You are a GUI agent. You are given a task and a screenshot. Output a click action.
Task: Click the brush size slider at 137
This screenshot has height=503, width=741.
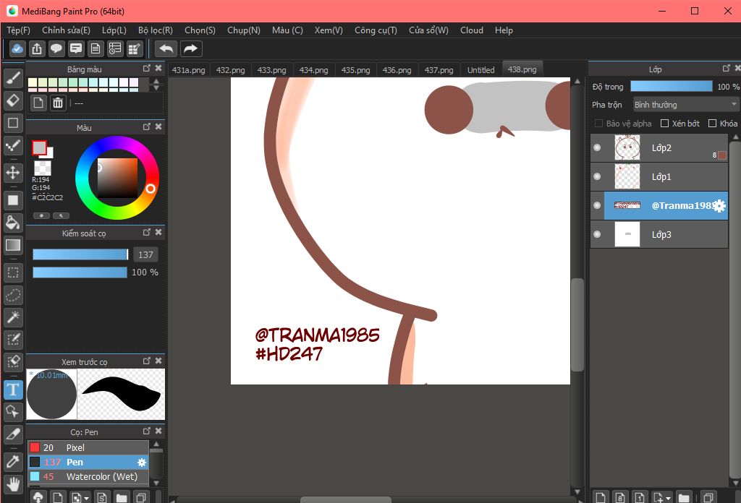(80, 254)
